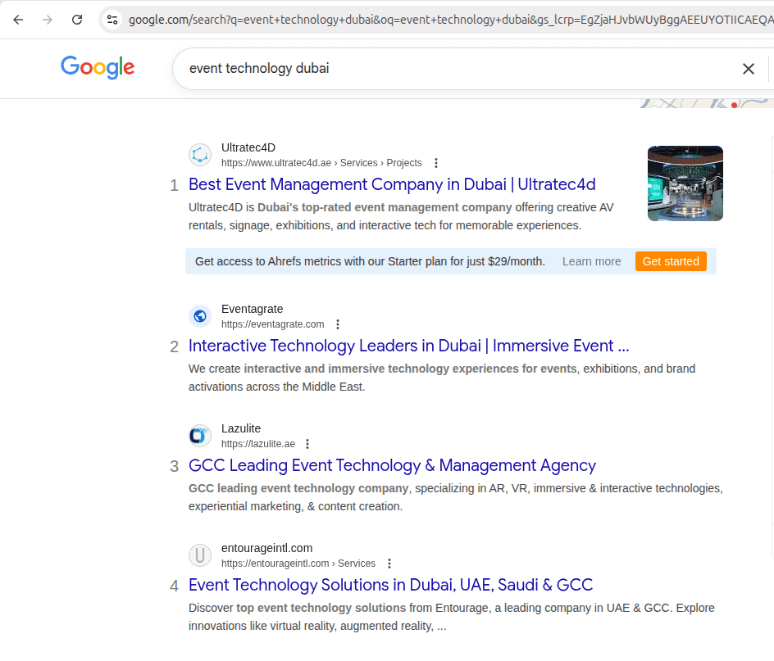The image size is (774, 661).
Task: Open the three-dot menu next to Ultratec4D
Action: pyautogui.click(x=436, y=163)
